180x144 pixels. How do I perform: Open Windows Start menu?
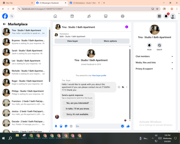pyautogui.click(x=3, y=138)
